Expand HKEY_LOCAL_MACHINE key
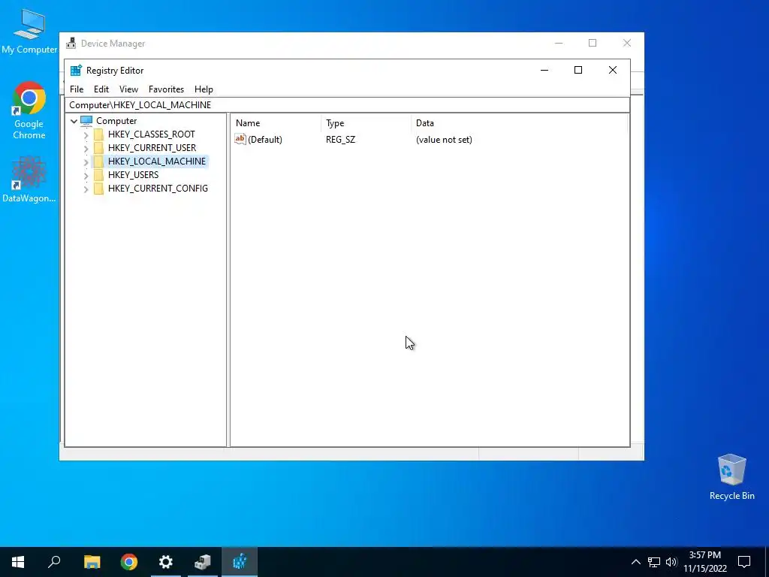The height and width of the screenshot is (577, 769). coord(86,162)
